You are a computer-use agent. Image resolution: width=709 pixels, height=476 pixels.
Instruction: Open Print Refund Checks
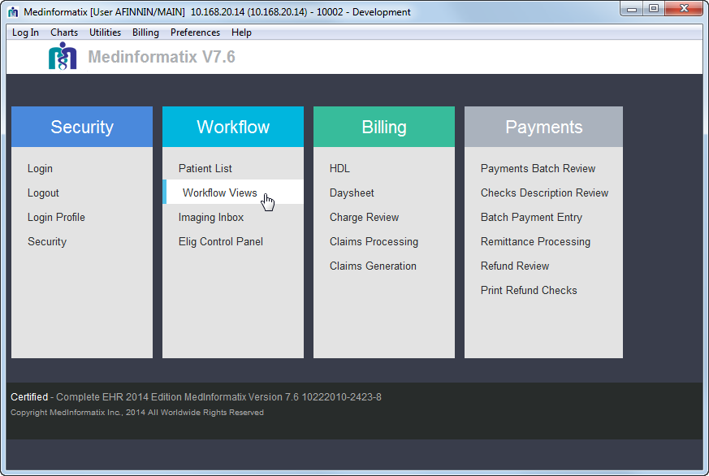tap(529, 291)
